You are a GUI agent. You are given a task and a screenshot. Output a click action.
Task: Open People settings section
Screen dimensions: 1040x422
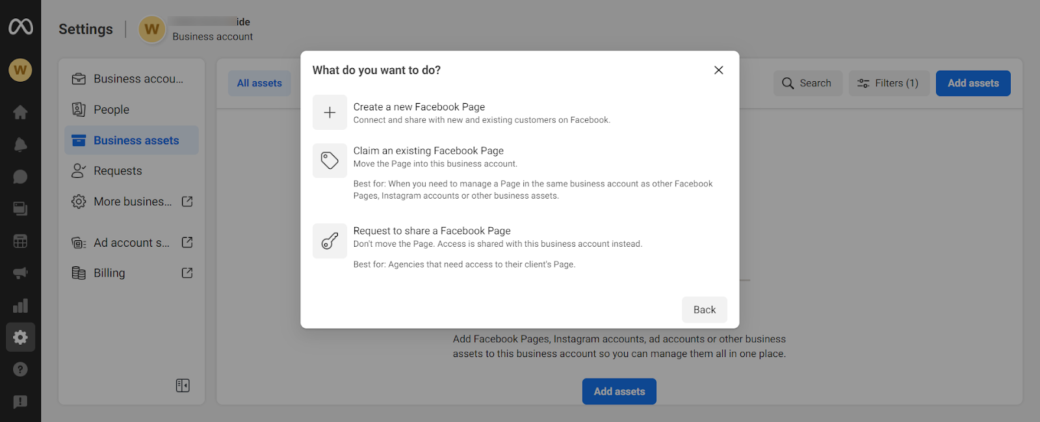point(131,110)
